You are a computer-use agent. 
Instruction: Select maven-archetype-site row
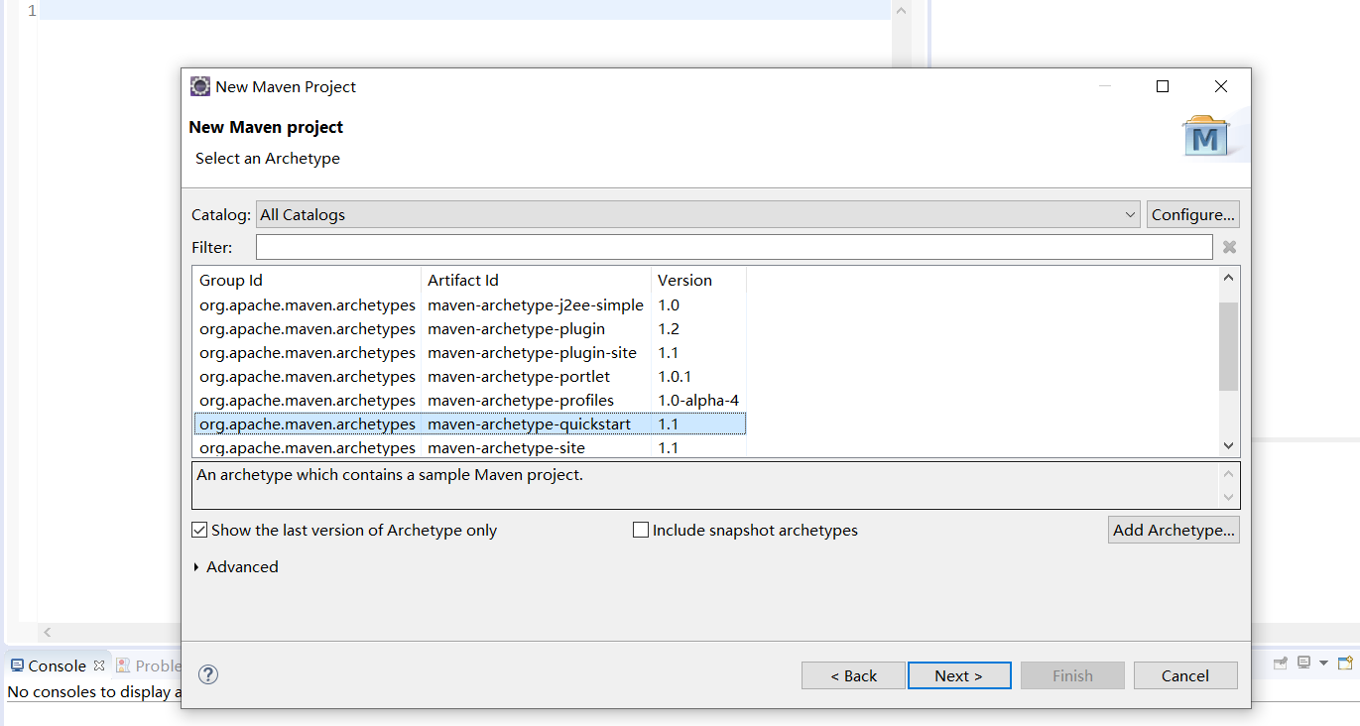470,447
